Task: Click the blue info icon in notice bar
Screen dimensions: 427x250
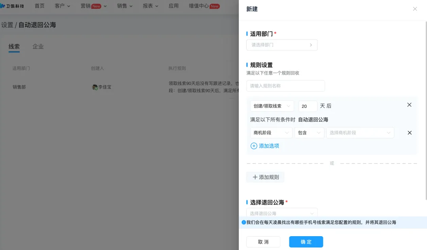Action: click(x=244, y=222)
